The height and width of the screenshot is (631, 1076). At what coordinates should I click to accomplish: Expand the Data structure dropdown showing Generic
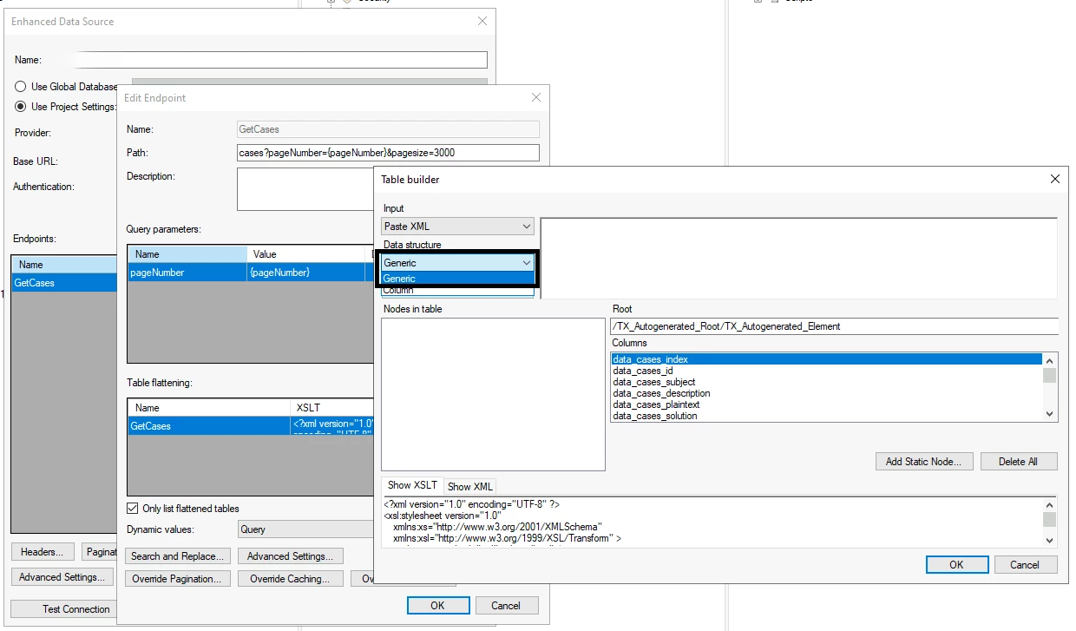tap(457, 262)
